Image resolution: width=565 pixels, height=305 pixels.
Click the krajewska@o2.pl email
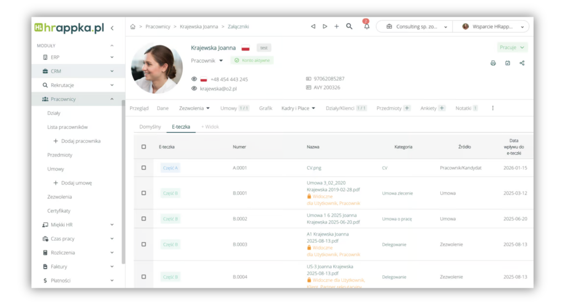[218, 89]
